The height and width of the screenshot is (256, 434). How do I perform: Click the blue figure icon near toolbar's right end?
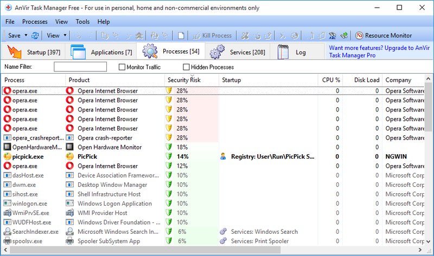[333, 36]
